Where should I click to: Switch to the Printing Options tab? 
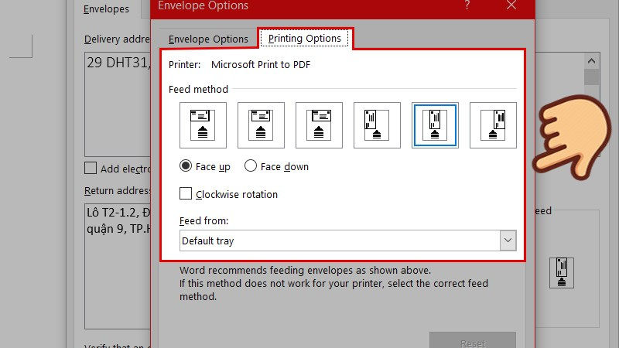tap(304, 38)
